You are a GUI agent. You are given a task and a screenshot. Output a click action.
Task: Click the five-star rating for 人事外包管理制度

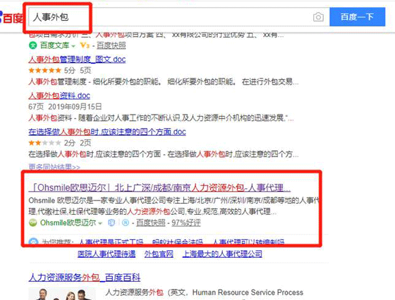(45, 70)
